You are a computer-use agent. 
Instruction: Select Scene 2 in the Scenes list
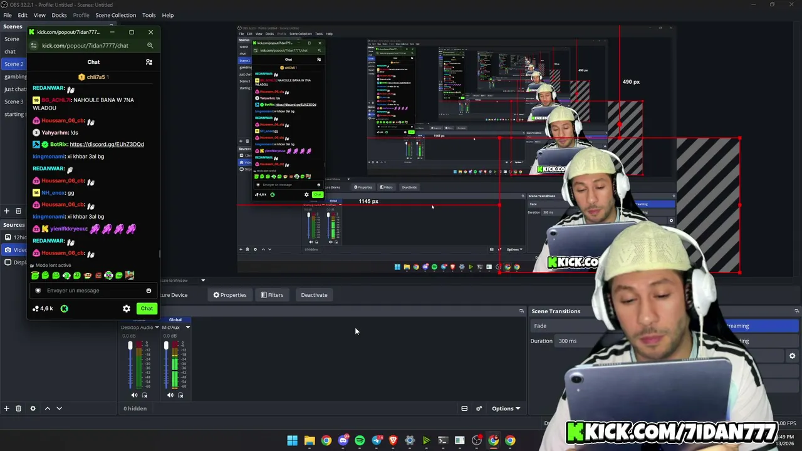coord(14,64)
